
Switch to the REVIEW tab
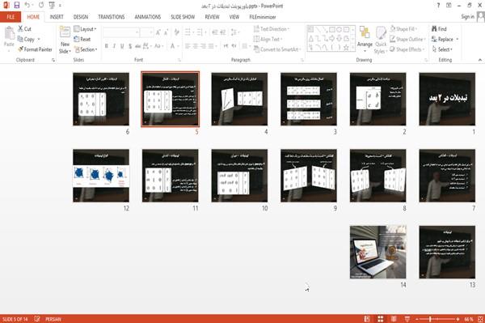point(212,17)
